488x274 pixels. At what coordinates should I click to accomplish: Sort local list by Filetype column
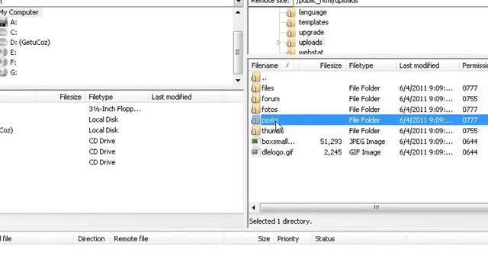click(117, 97)
